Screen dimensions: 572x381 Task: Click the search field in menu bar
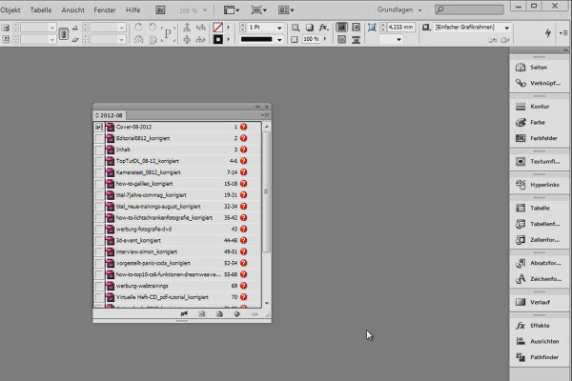[x=469, y=10]
